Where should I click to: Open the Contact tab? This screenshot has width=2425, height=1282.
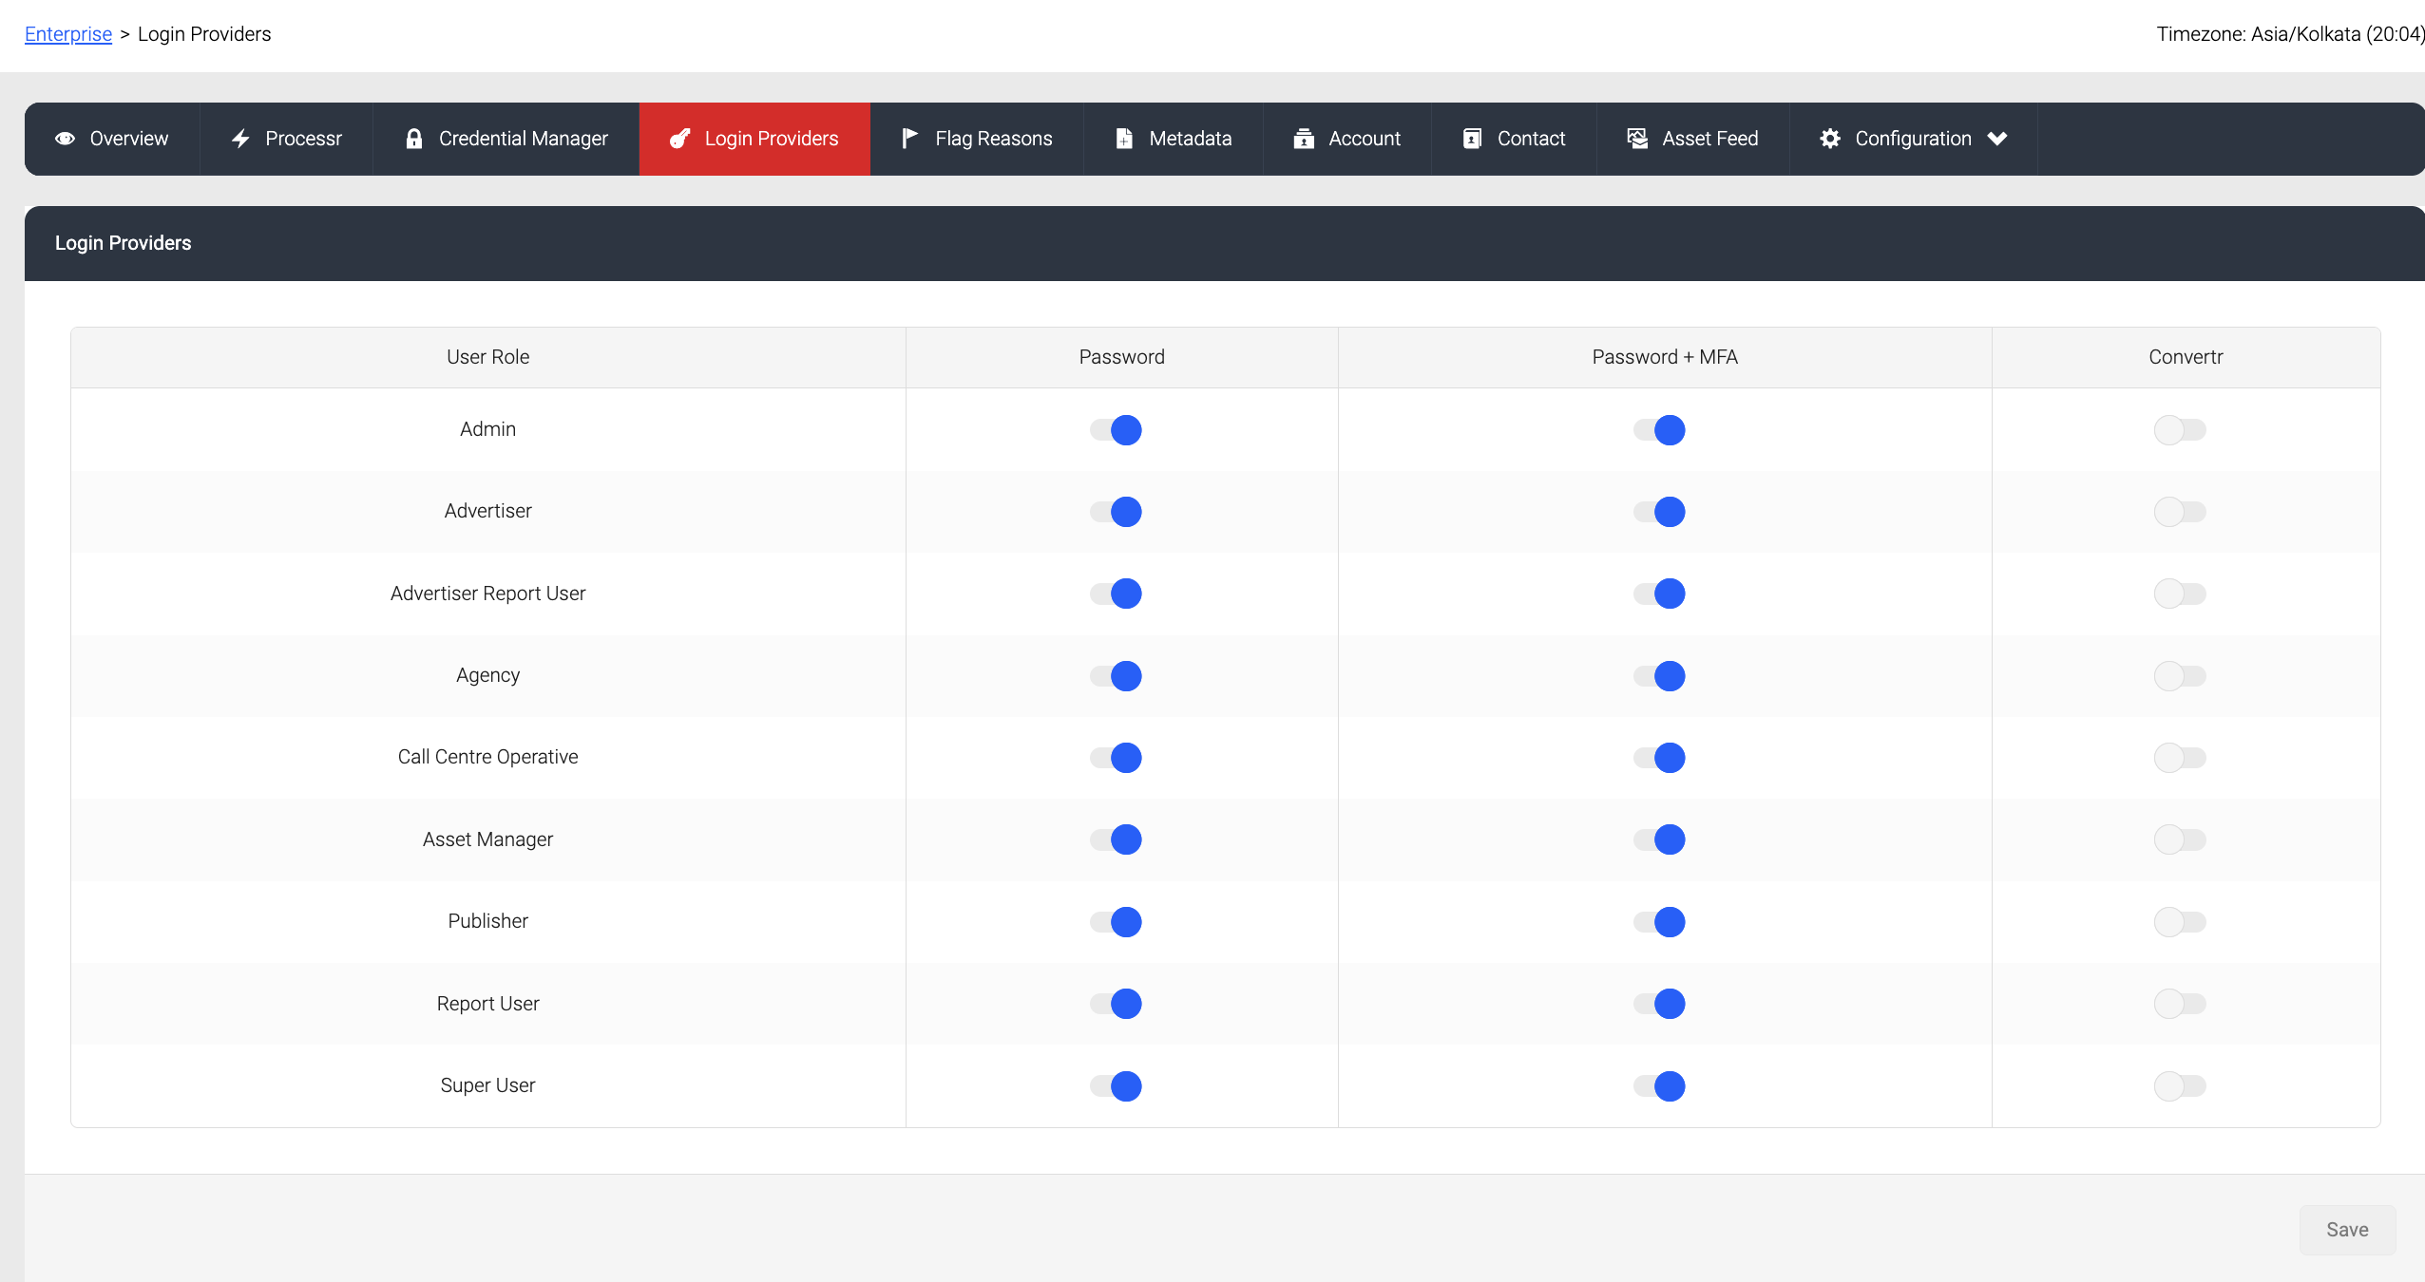coord(1515,139)
